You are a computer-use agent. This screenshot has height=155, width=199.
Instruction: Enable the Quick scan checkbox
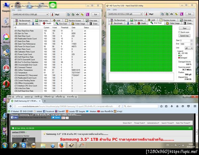[179, 32]
